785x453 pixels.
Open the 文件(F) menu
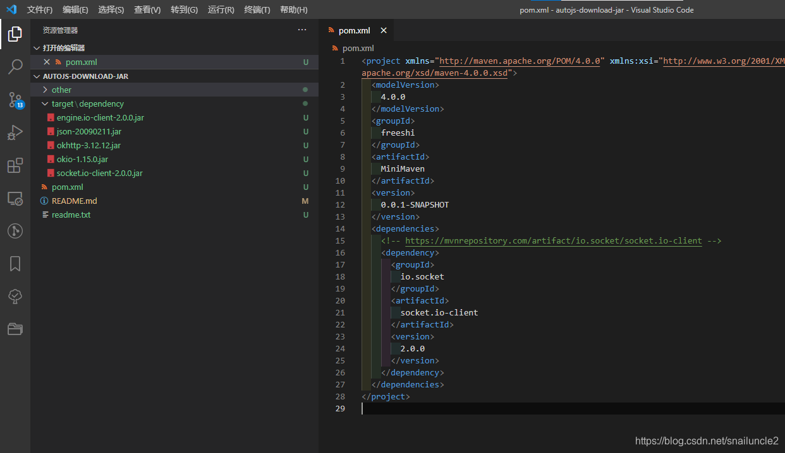pyautogui.click(x=40, y=10)
